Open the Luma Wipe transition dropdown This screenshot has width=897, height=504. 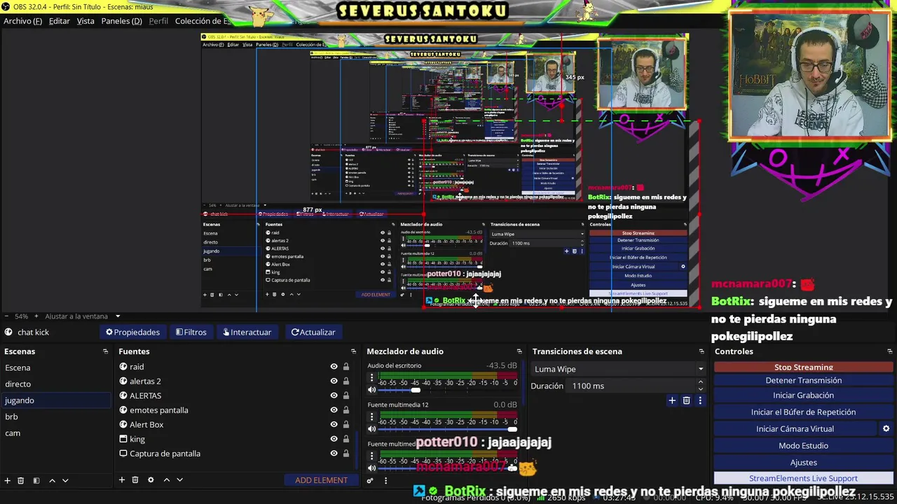coord(617,369)
